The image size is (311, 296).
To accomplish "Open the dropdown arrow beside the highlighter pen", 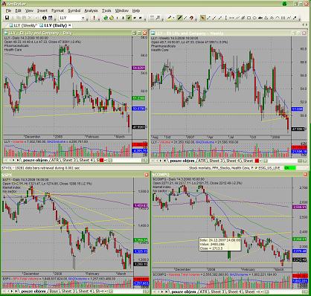I will [173, 18].
